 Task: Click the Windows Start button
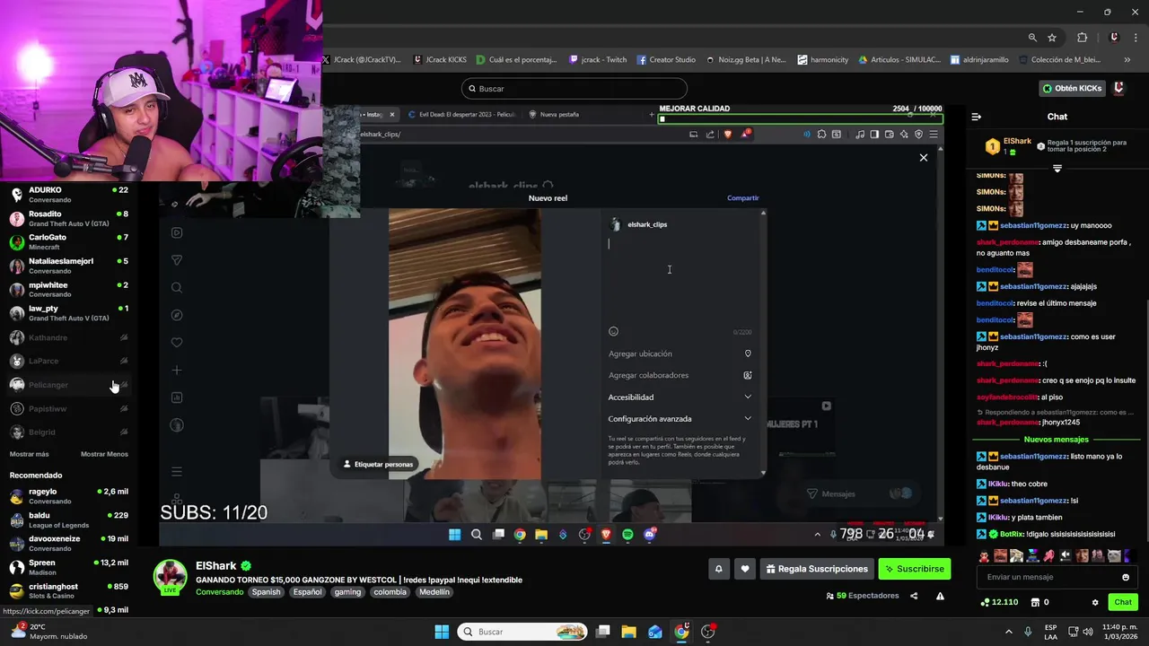(x=442, y=632)
